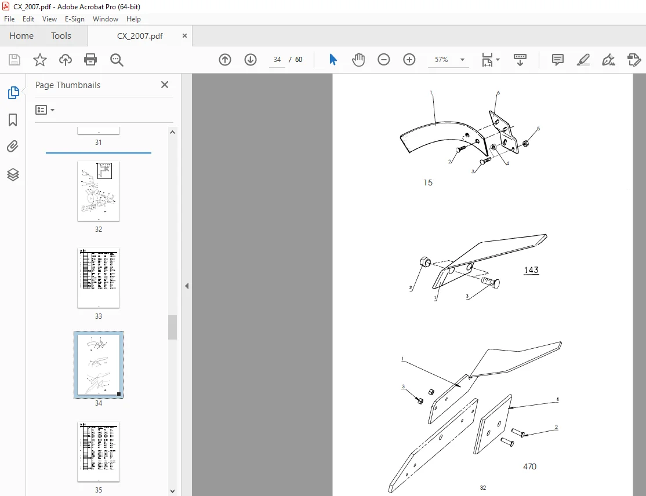Select page 32 thumbnail
Screen dimensions: 646x496
pyautogui.click(x=99, y=191)
